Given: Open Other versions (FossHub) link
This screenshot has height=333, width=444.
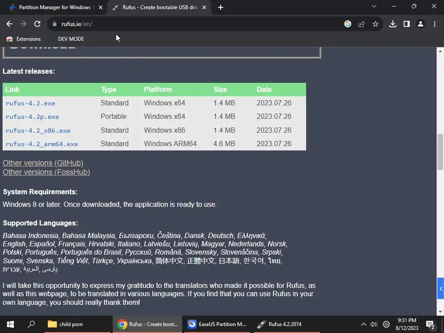Looking at the screenshot, I should pos(46,172).
